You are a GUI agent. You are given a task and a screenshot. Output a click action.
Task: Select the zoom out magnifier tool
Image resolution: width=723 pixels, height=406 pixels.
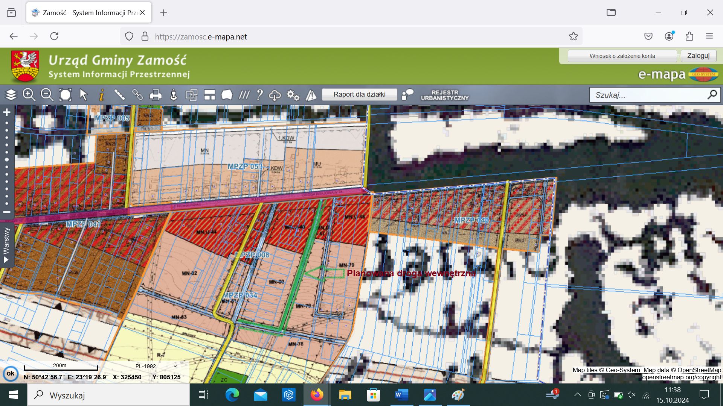point(47,95)
